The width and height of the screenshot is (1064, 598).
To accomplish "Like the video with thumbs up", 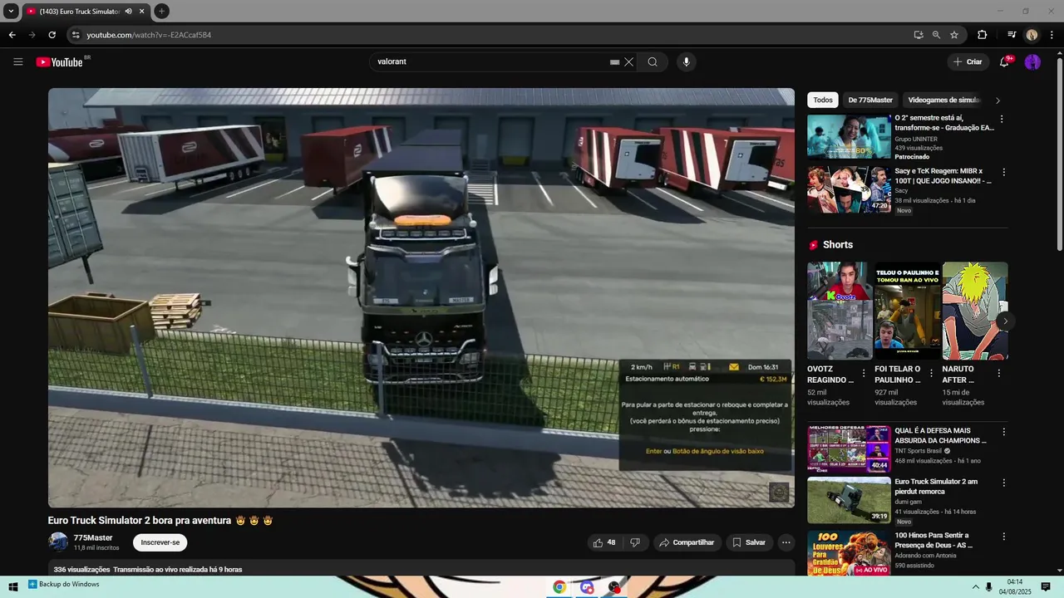I will tap(603, 542).
